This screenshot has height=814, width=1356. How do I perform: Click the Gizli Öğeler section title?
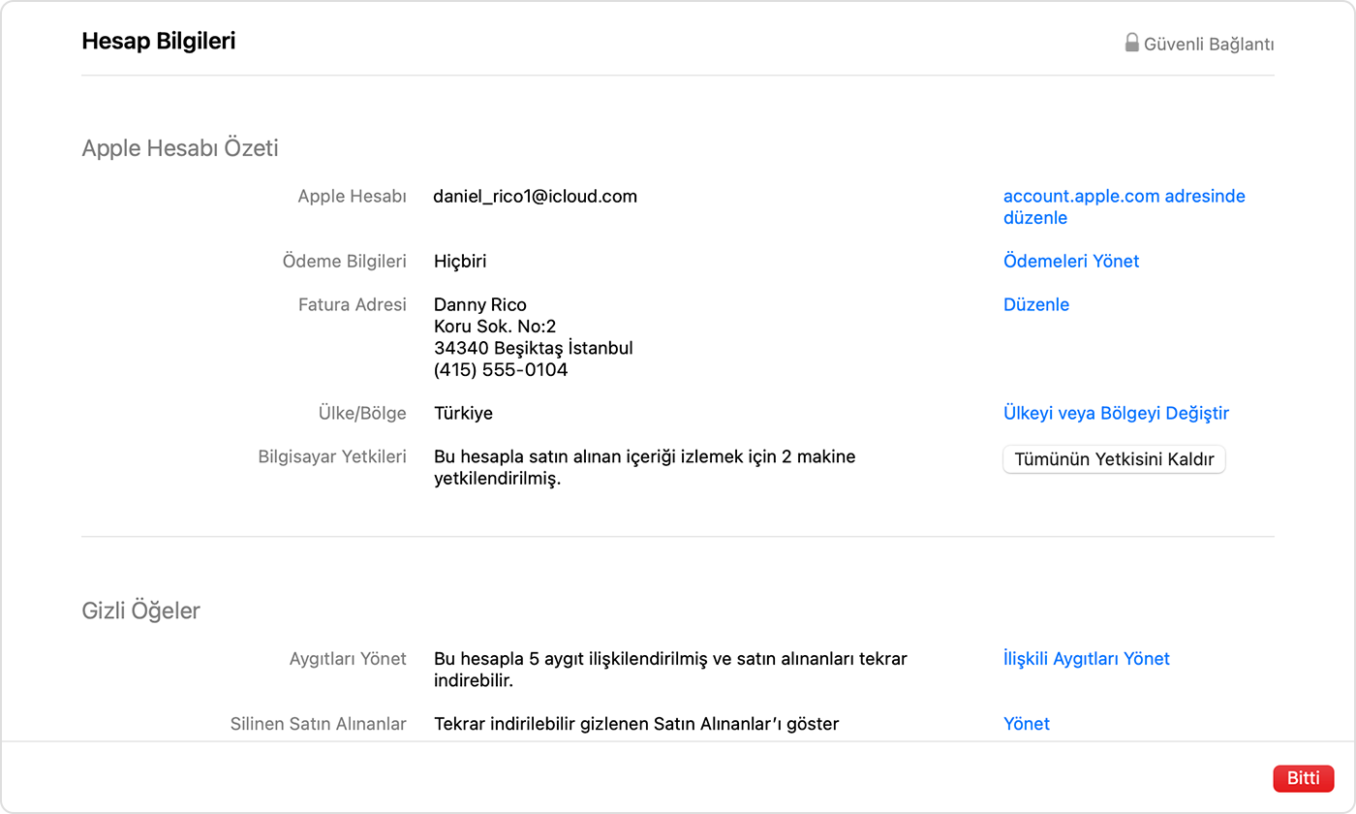tap(141, 611)
